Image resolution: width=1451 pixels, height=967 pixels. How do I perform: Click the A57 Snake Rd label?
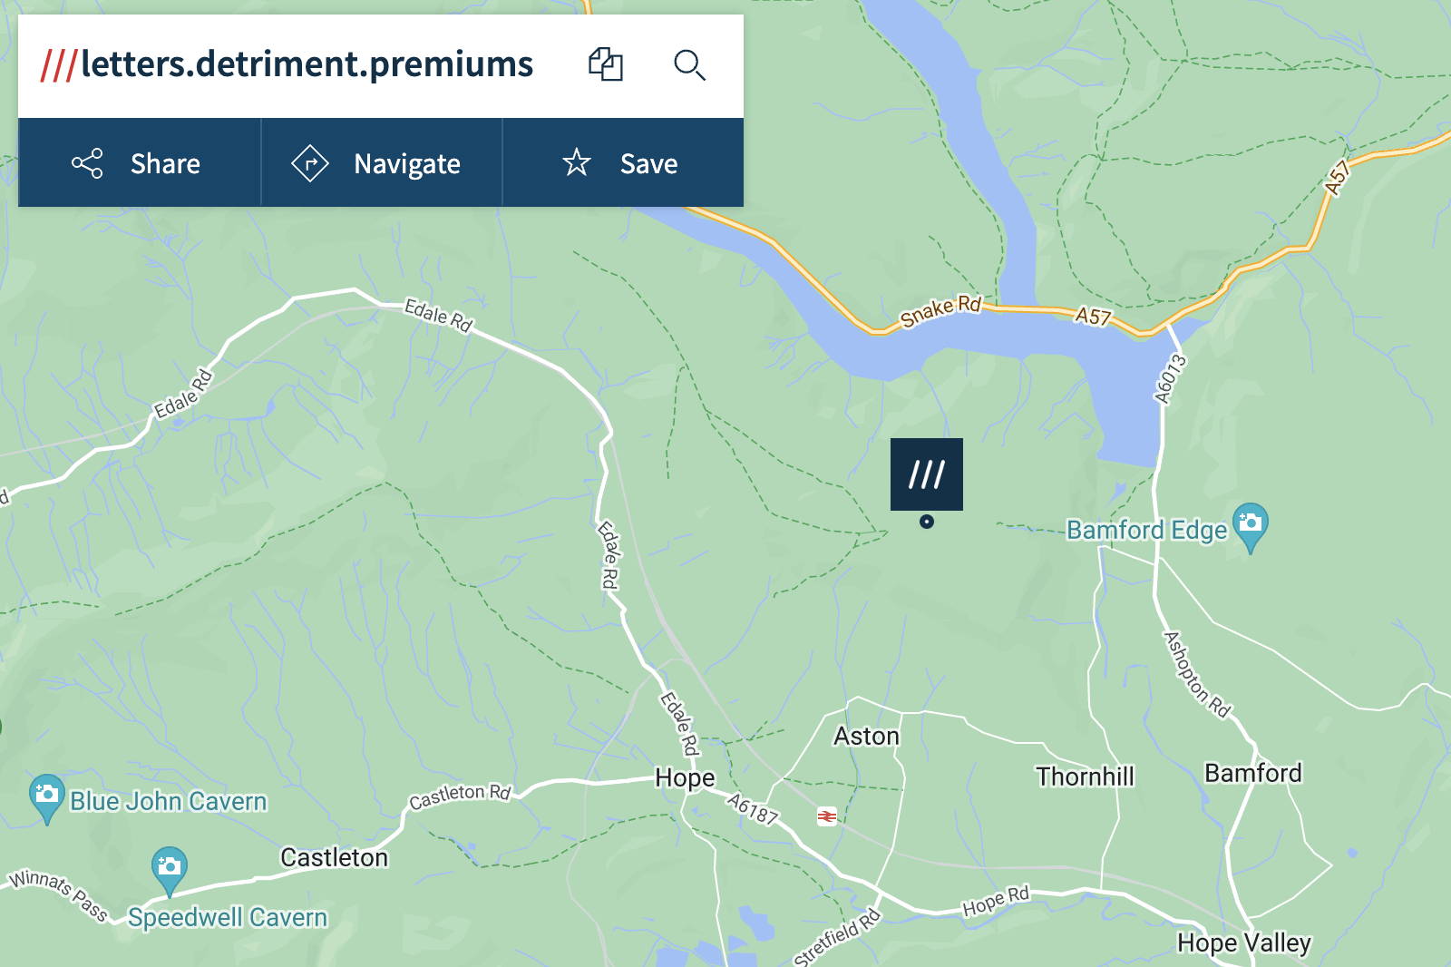[x=940, y=311]
